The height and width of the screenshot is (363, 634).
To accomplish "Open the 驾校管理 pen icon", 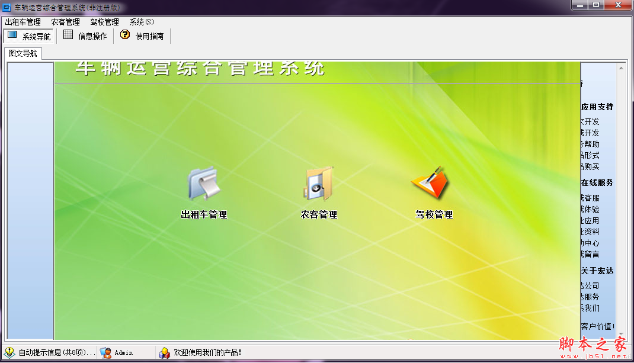I will (431, 183).
